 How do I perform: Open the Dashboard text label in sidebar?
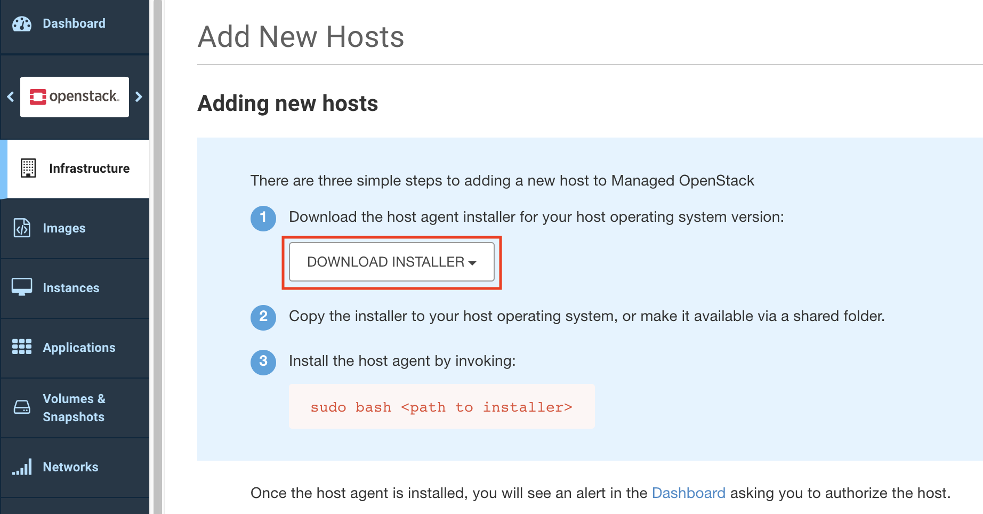[x=74, y=23]
